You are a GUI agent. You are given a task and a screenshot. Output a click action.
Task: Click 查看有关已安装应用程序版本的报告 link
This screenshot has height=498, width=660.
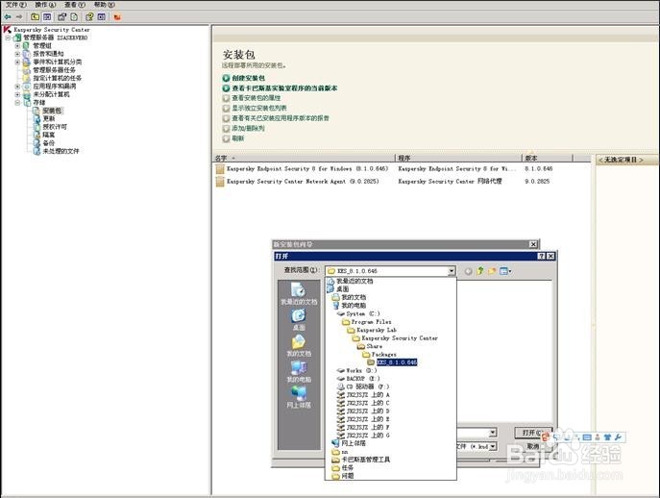click(x=281, y=118)
